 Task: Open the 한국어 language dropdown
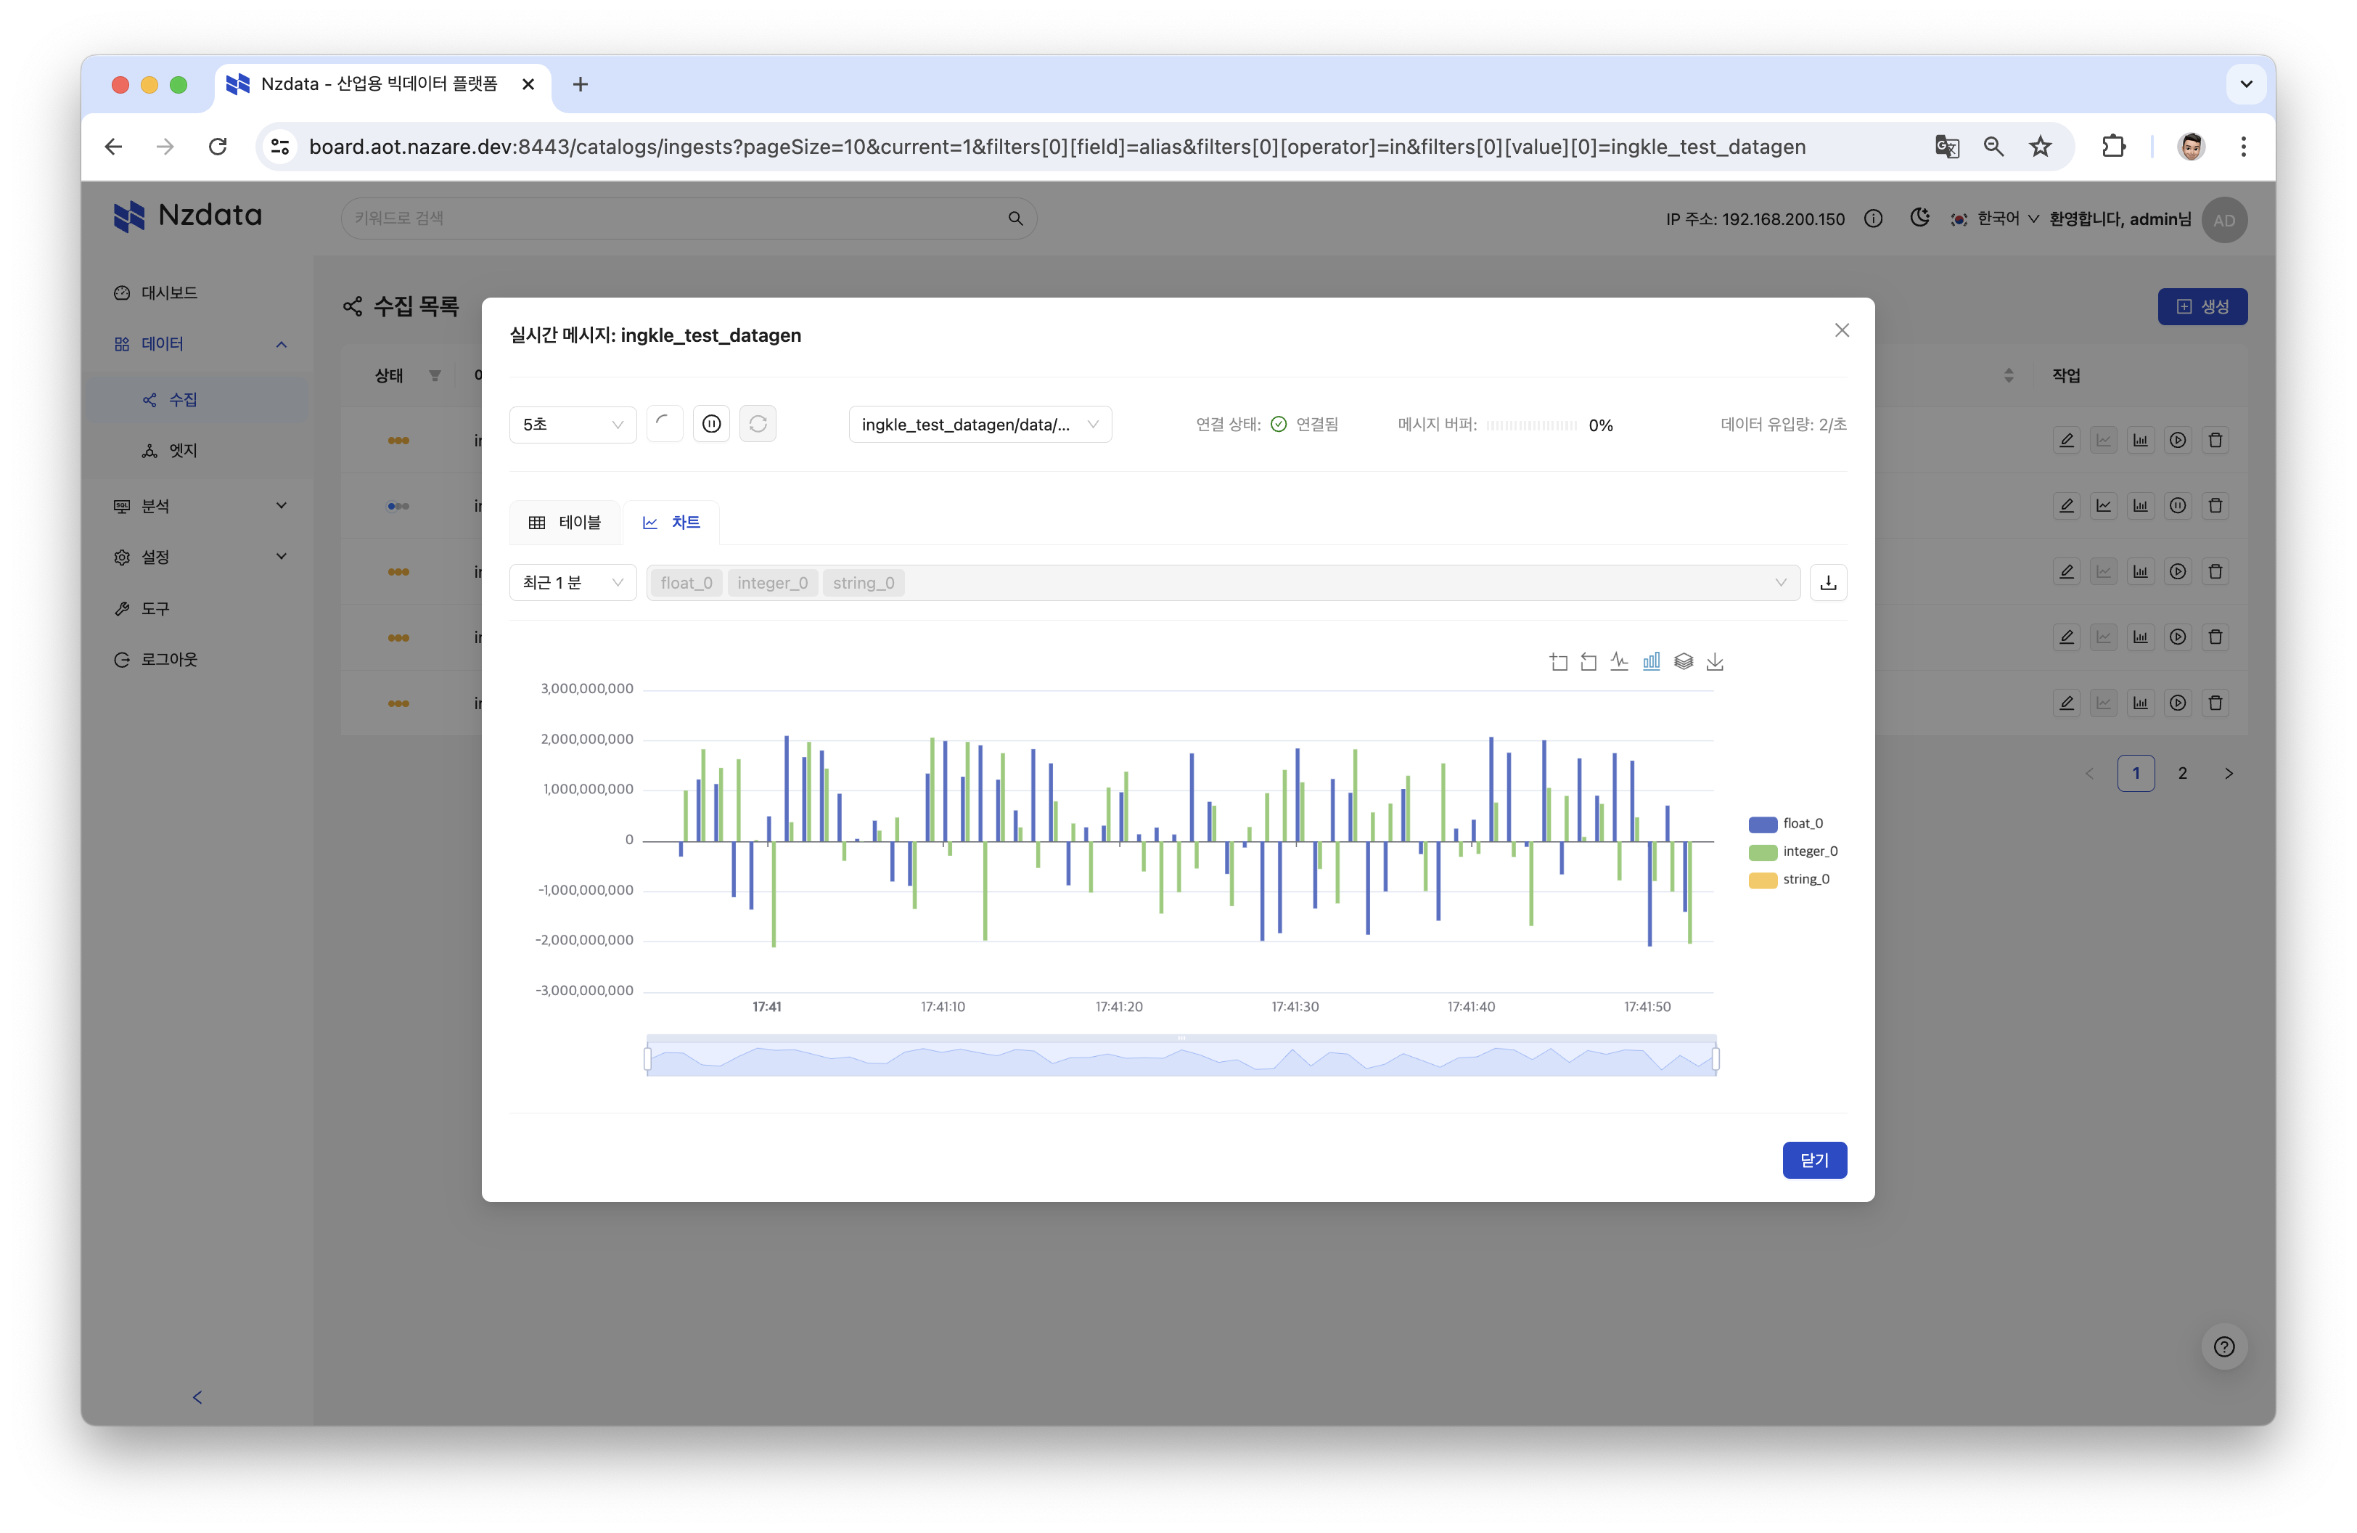pos(1996,219)
